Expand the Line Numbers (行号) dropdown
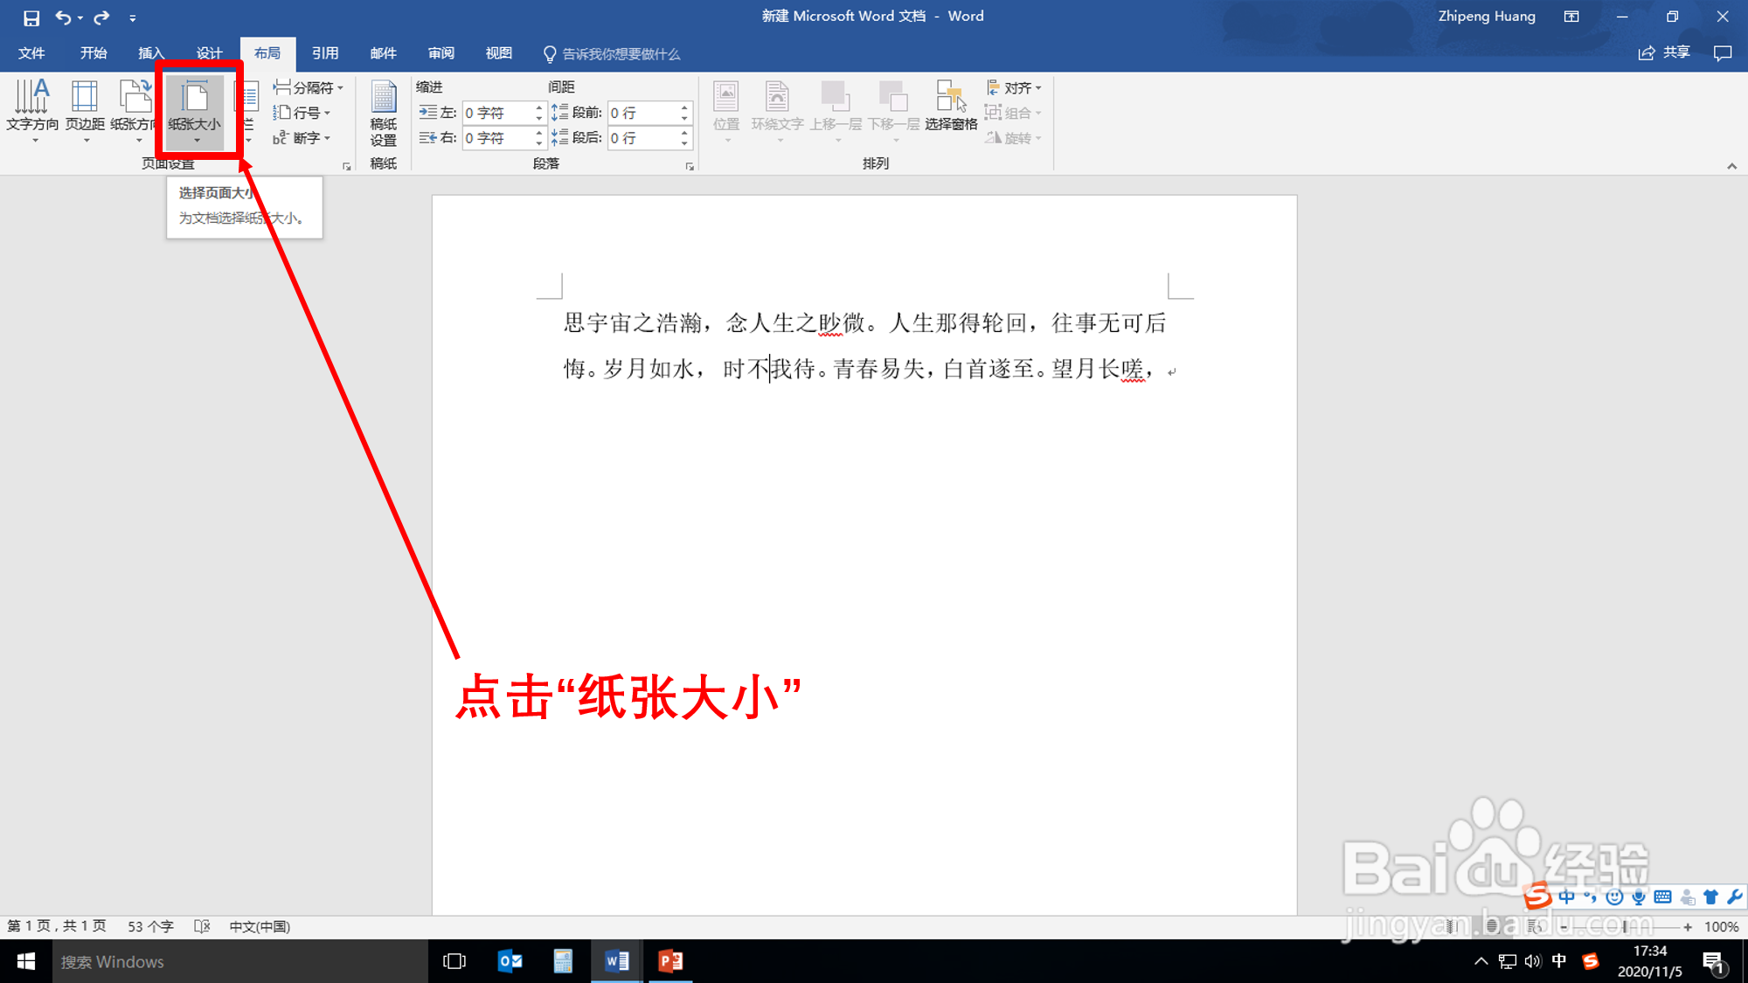The height and width of the screenshot is (983, 1748). 302,113
